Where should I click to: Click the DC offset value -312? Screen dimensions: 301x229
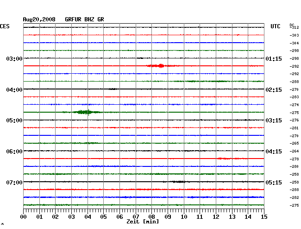(x=294, y=27)
